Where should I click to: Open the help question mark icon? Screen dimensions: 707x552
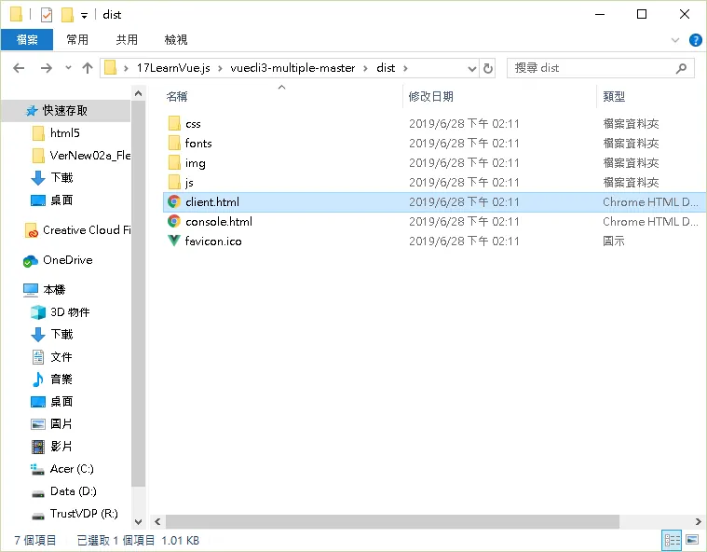pyautogui.click(x=695, y=40)
